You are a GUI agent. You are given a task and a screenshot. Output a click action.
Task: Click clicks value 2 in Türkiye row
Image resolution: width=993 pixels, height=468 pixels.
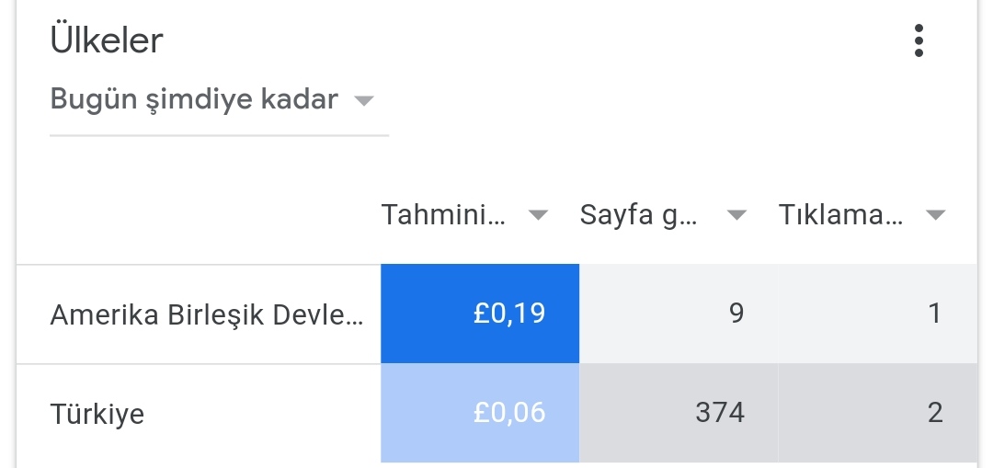click(935, 413)
